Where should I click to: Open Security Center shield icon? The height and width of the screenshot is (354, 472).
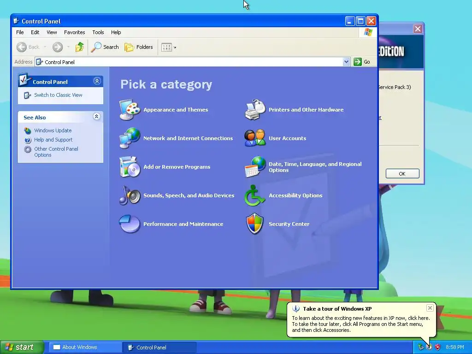click(x=254, y=224)
